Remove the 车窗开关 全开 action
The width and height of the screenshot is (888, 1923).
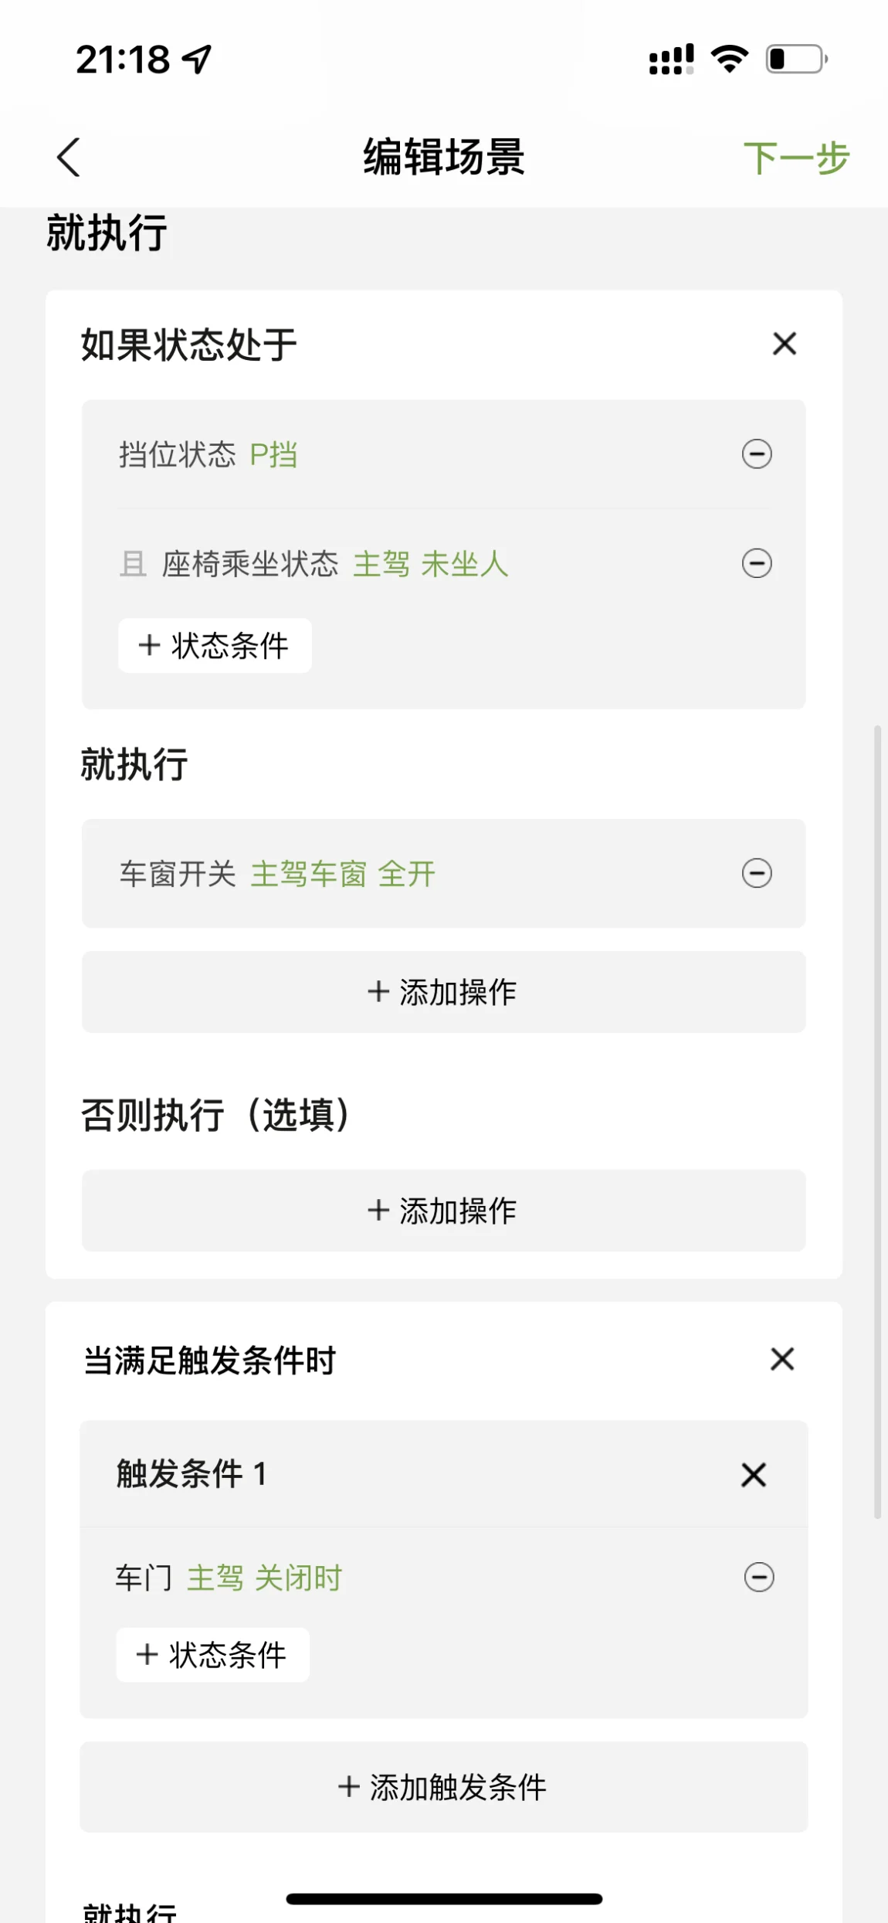[757, 873]
